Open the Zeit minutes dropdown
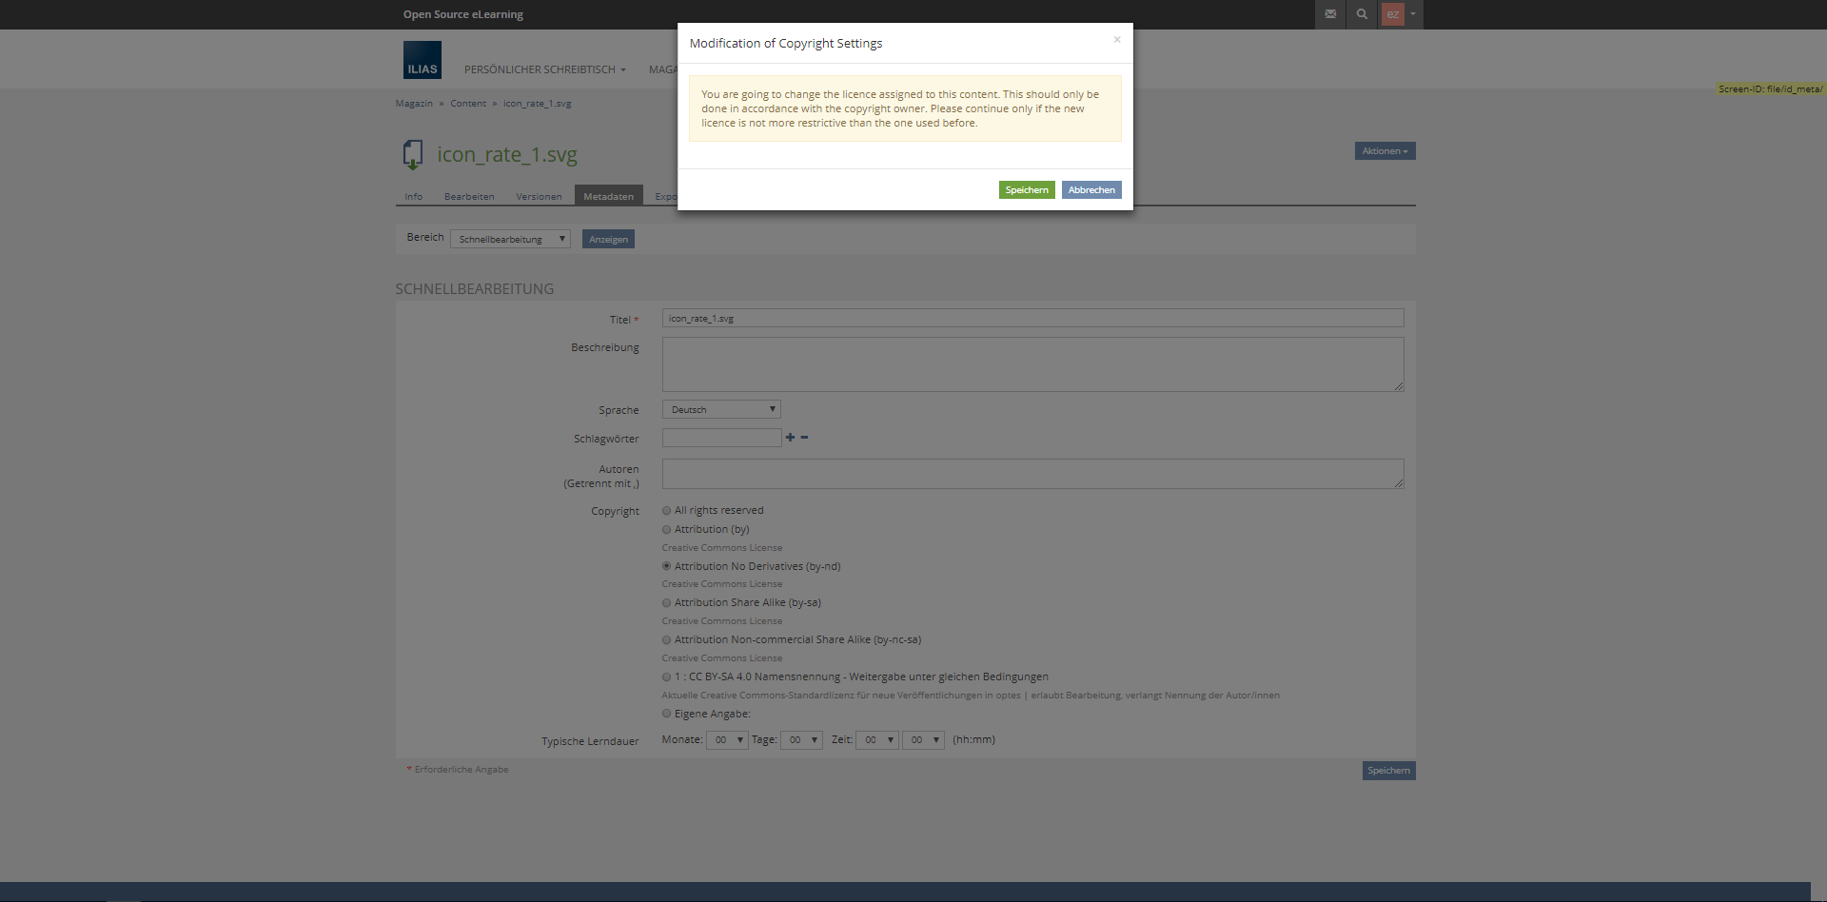 923,740
